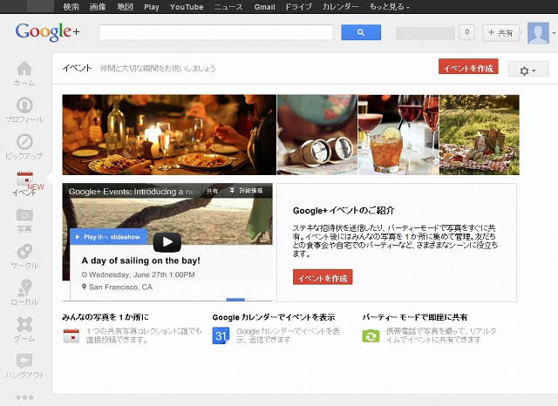Open カレンダー in the top navigation bar
Viewport: 558px width, 406px height.
(340, 7)
